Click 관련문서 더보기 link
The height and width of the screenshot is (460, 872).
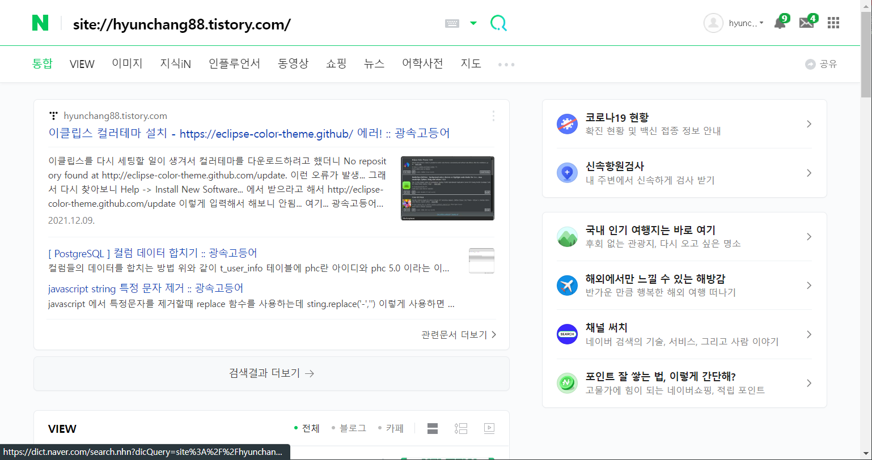pos(459,334)
